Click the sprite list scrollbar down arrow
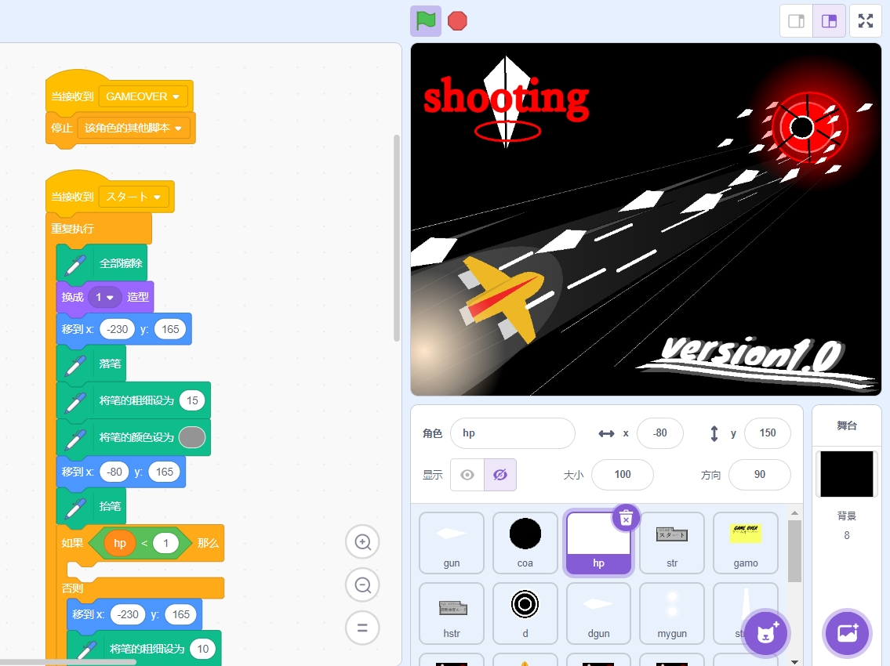 pyautogui.click(x=794, y=661)
